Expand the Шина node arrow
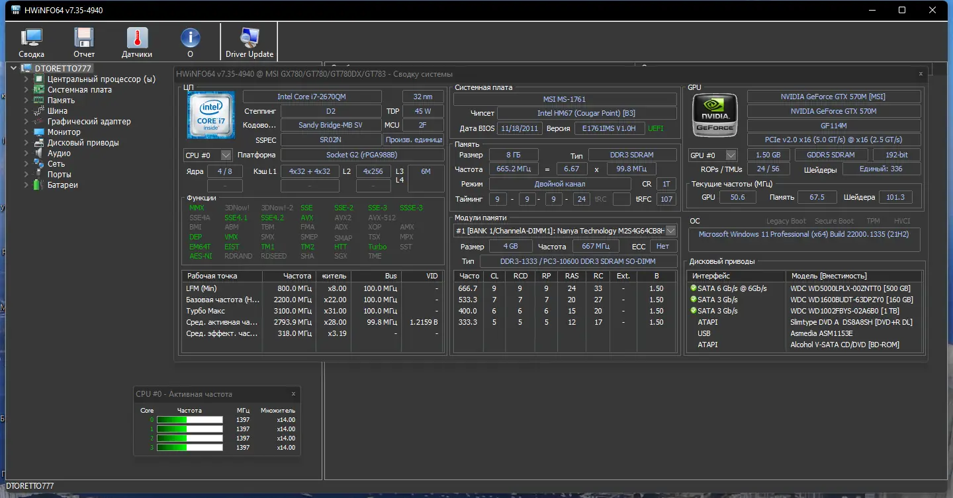953x498 pixels. tap(26, 110)
